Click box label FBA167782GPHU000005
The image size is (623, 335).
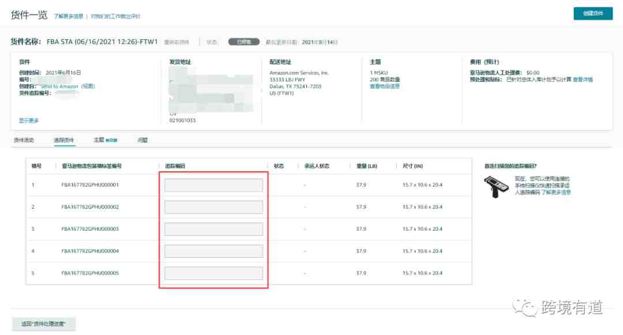(x=90, y=273)
